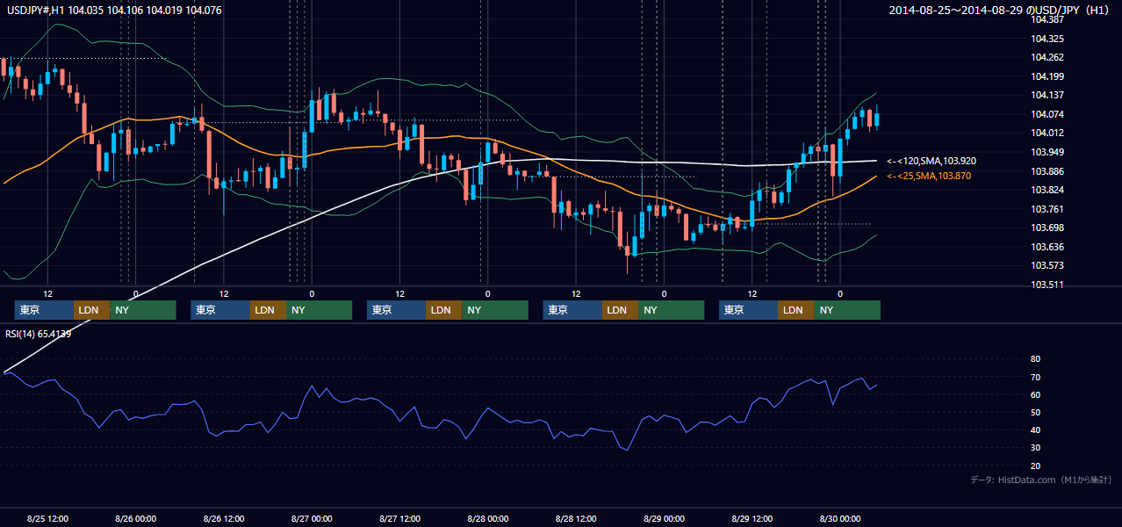Click the RSI(14) 65.4139 indicator label
The height and width of the screenshot is (527, 1122).
(39, 333)
